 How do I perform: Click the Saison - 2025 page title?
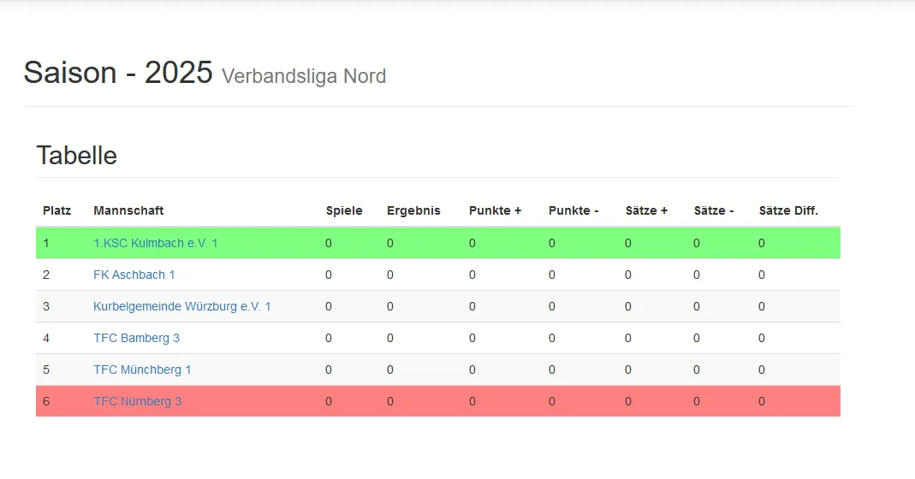coord(118,73)
